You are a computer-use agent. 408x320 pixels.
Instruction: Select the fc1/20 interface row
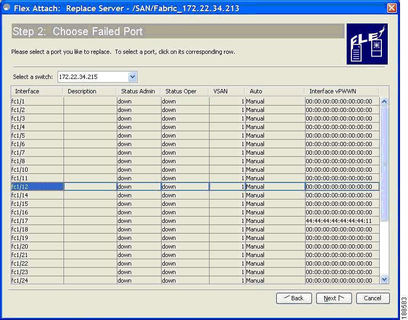point(195,246)
